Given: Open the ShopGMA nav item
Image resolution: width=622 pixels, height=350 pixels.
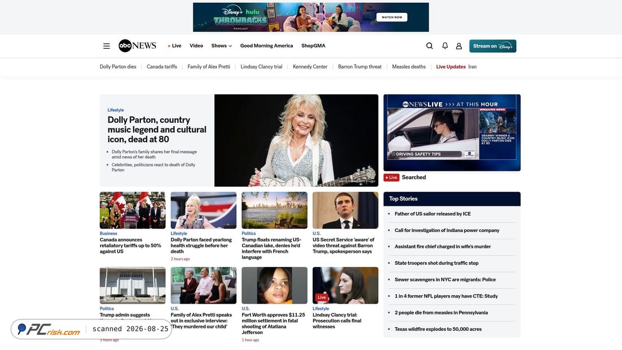Looking at the screenshot, I should (313, 46).
